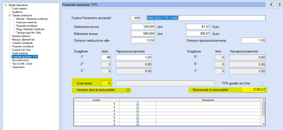Open document icon in second table row
Image resolution: width=283 pixels, height=130 pixels.
click(137, 107)
